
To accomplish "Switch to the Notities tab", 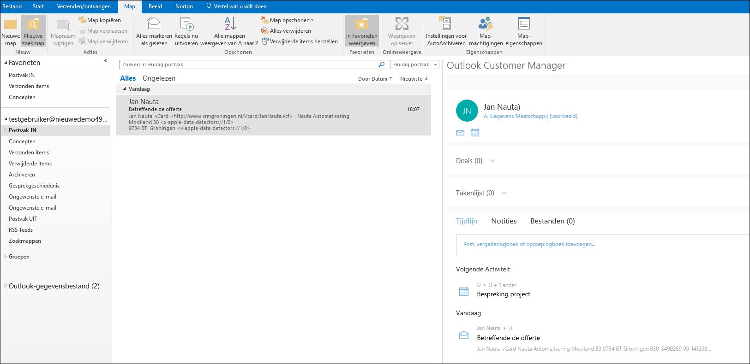I will [x=504, y=221].
